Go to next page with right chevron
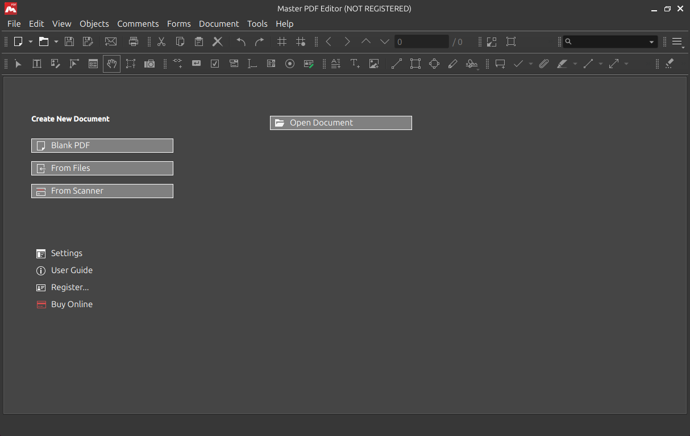This screenshot has height=436, width=690. point(347,41)
